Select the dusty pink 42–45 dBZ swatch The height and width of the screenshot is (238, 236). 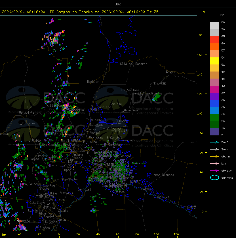click(x=214, y=82)
